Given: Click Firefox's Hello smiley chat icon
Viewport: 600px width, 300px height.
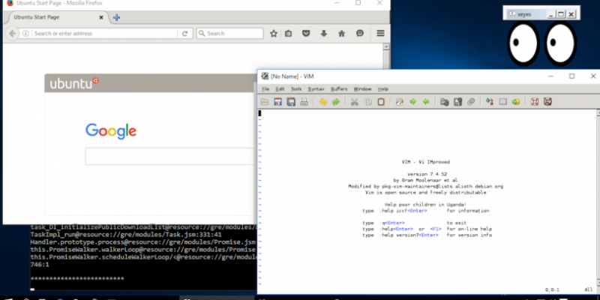Looking at the screenshot, I should (x=360, y=34).
